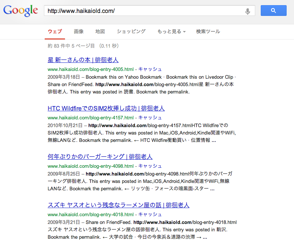Click キャッシュ link for blog-entry-4005

point(150,69)
